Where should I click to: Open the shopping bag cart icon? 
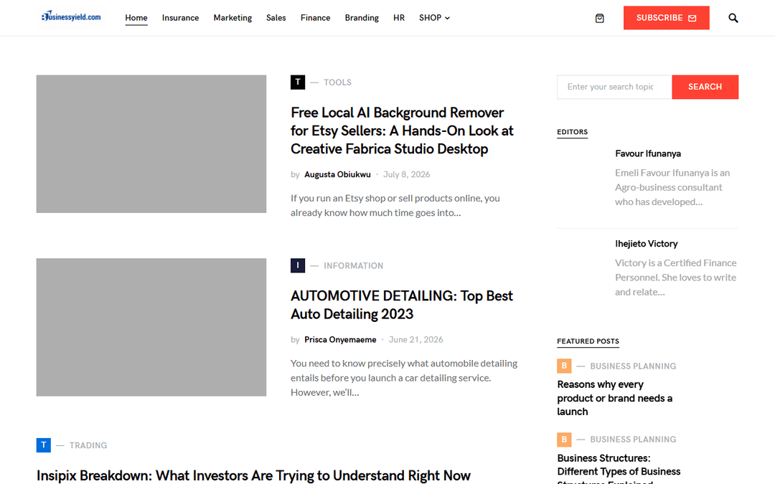[x=599, y=18]
